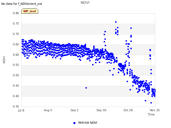The height and width of the screenshot is (128, 171).
Task: Click the 0.35 y-axis tick label
Action: tap(16, 106)
